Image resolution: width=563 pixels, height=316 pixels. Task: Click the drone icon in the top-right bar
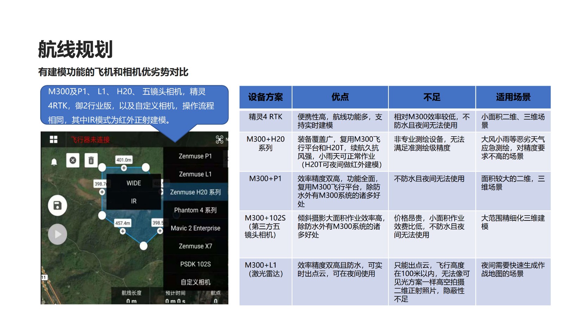(220, 139)
